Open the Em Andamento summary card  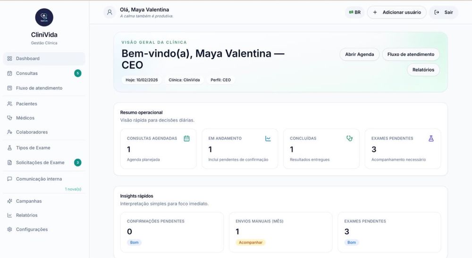pyautogui.click(x=240, y=149)
